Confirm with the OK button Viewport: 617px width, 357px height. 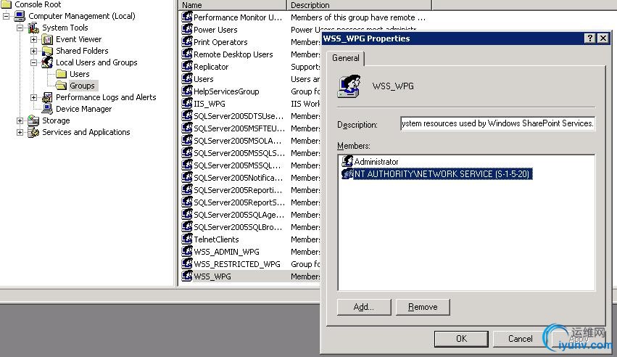point(461,339)
